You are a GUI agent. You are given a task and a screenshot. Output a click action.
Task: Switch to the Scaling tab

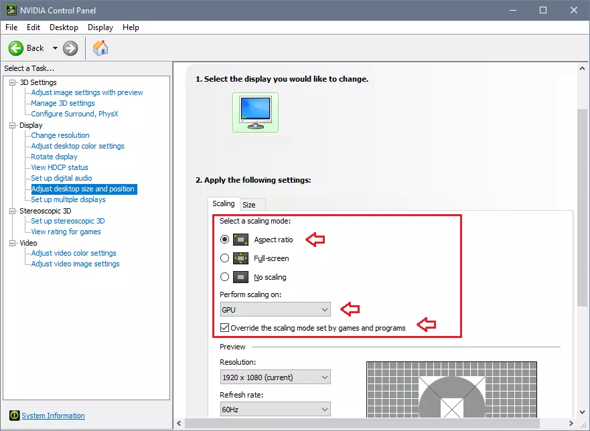click(224, 203)
